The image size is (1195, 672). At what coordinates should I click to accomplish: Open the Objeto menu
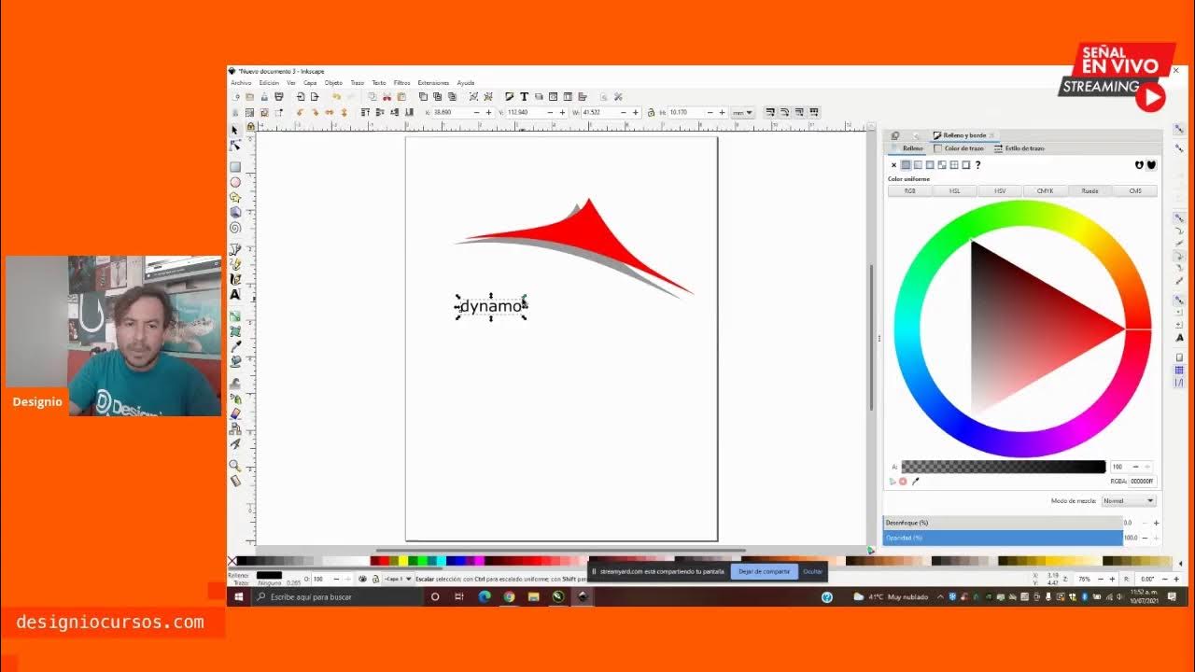(x=333, y=82)
